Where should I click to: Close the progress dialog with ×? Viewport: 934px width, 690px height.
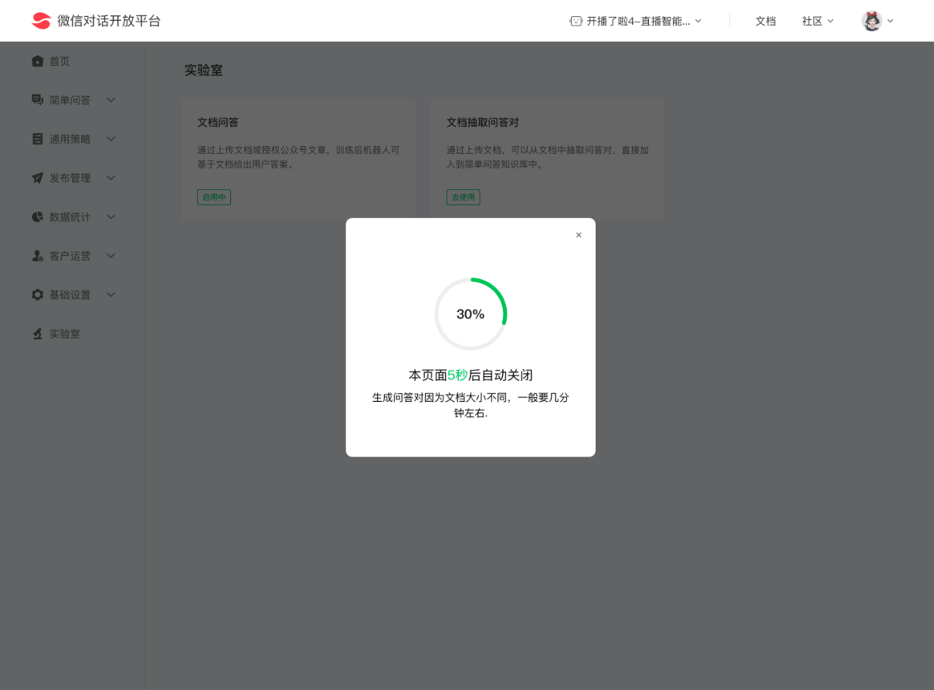(579, 235)
